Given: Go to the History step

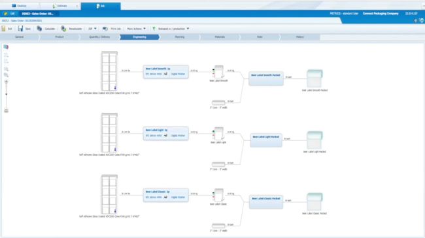Looking at the screenshot, I should point(299,37).
